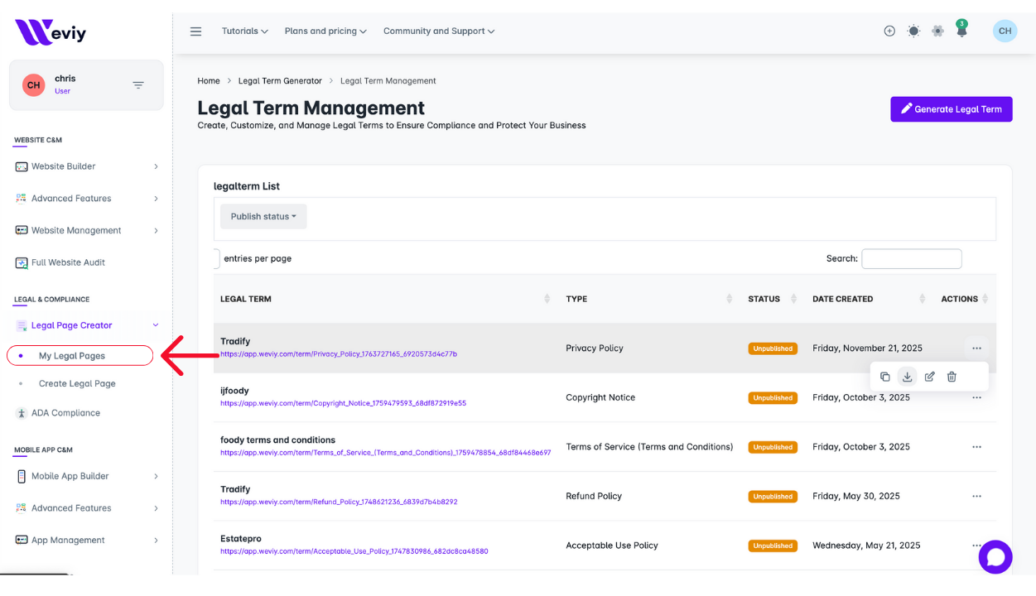Image resolution: width=1036 pixels, height=596 pixels.
Task: Click the duplicate icon in actions popup
Action: 884,377
